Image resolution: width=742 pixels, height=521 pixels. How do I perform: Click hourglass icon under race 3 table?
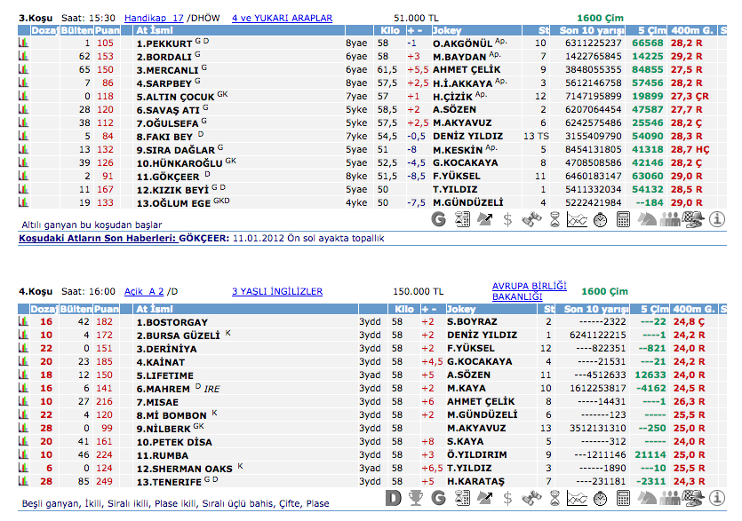tap(555, 218)
